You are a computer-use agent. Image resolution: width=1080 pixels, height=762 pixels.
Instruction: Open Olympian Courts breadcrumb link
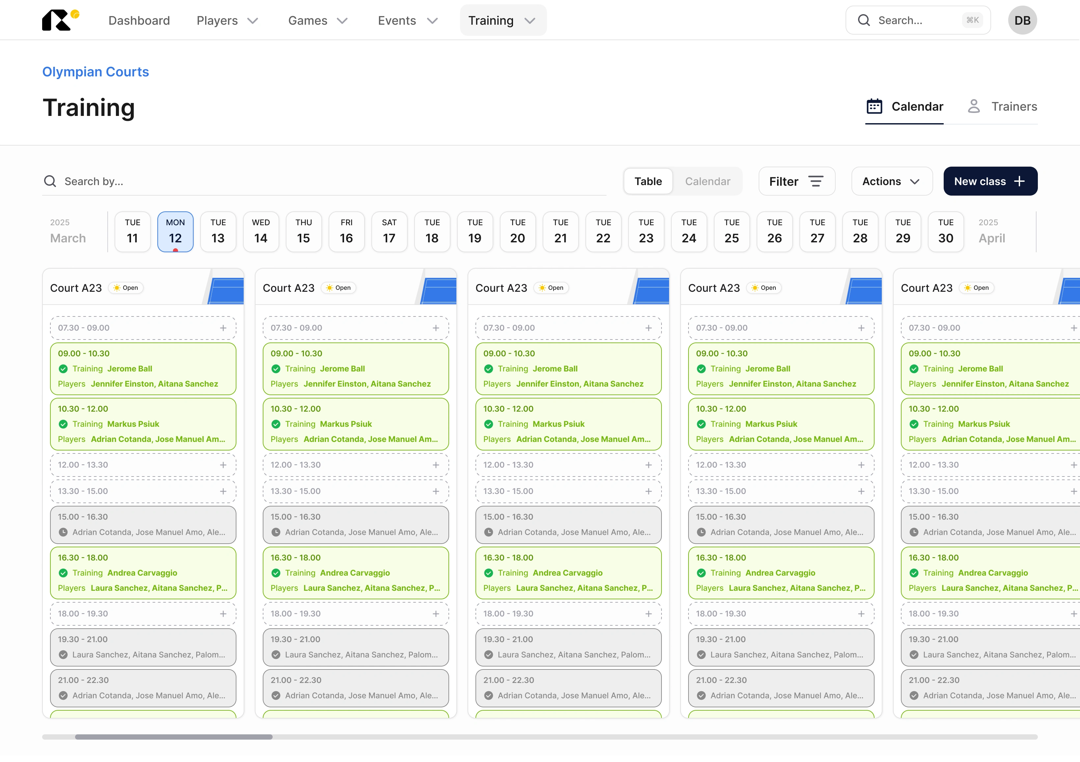coord(95,72)
